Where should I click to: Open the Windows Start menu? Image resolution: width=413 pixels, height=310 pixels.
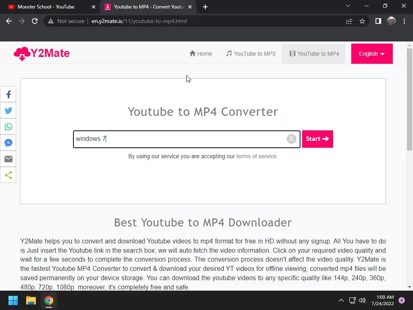[x=13, y=300]
